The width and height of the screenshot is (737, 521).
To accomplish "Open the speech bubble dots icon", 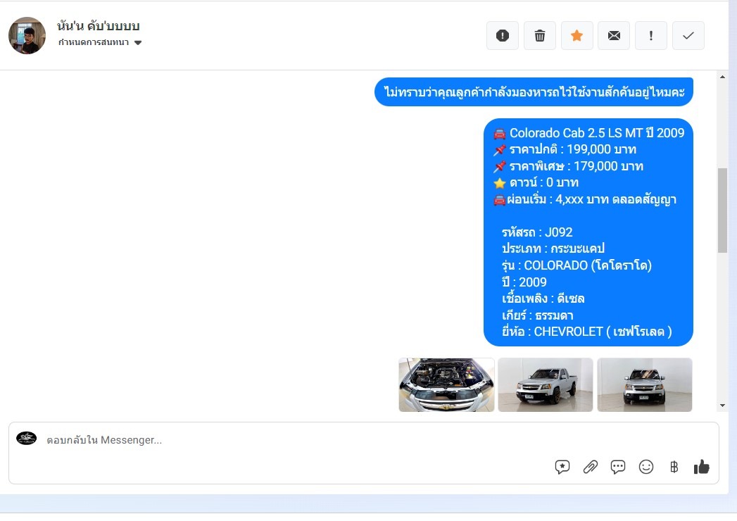I will [x=617, y=467].
